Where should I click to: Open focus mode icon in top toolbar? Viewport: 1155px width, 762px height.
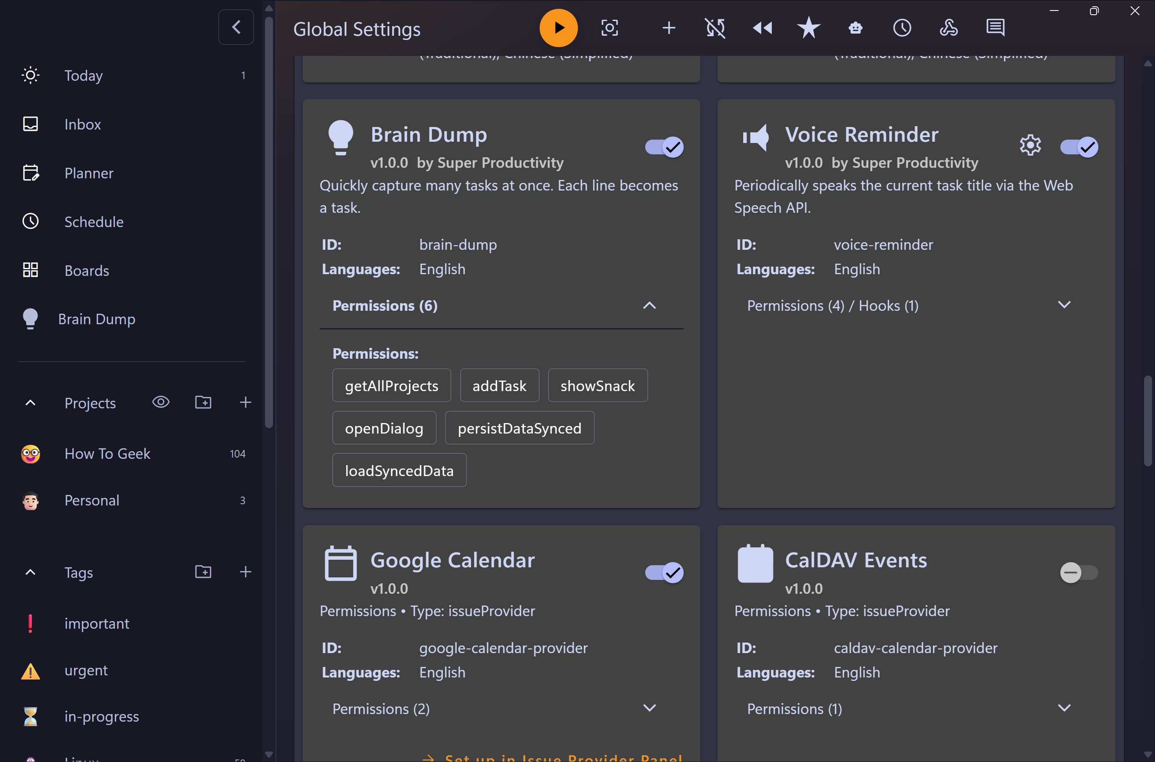click(609, 28)
